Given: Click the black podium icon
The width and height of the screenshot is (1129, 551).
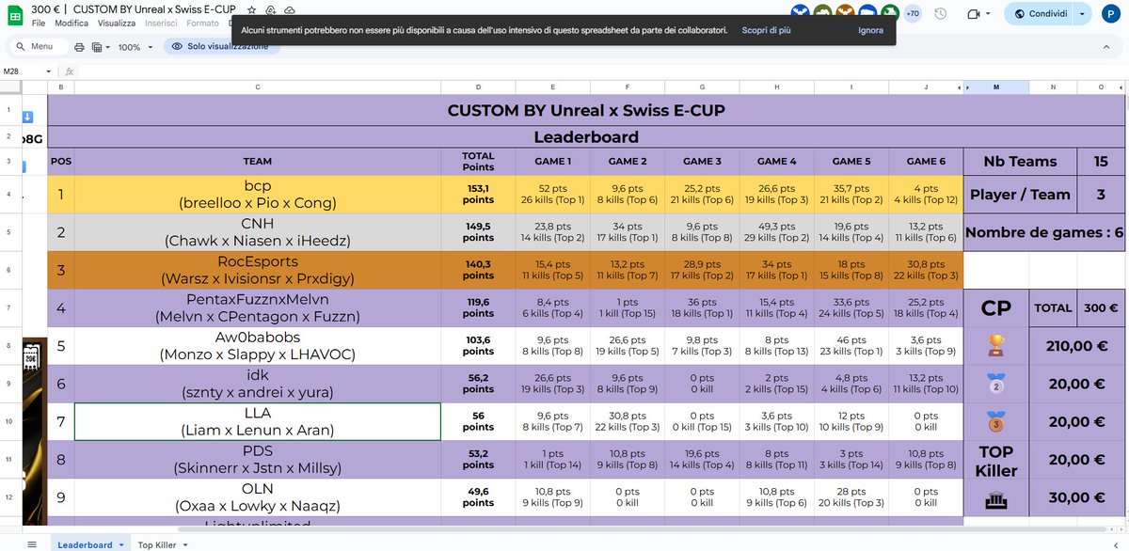Looking at the screenshot, I should point(995,499).
